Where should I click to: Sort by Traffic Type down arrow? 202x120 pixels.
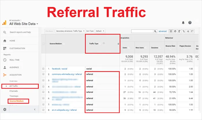click(118, 44)
